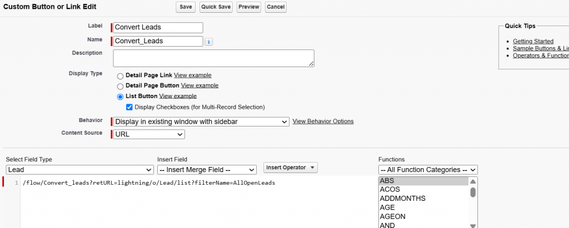Select Detail Page Link radio button
Image resolution: width=569 pixels, height=228 pixels.
point(120,75)
